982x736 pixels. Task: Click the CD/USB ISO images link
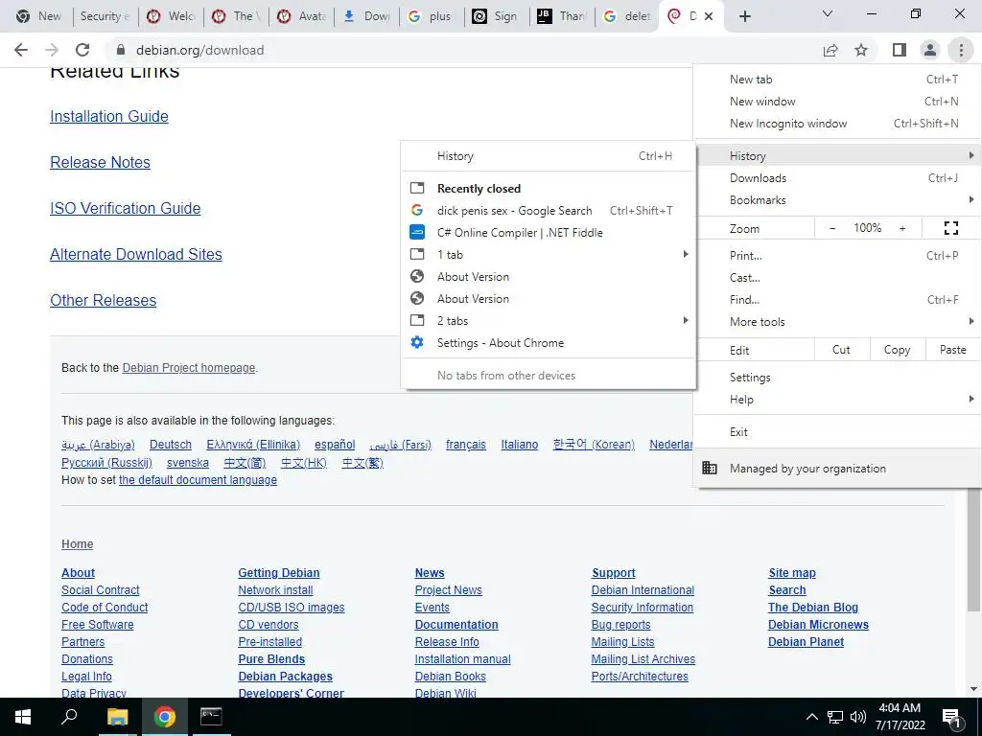292,607
